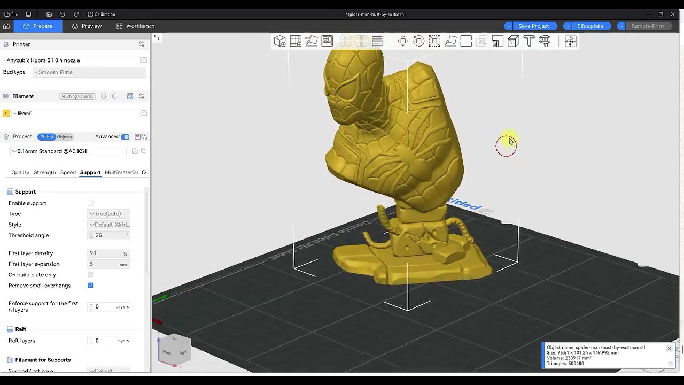This screenshot has height=385, width=684.
Task: Select the yellow filament 1 color swatch
Action: click(x=6, y=113)
